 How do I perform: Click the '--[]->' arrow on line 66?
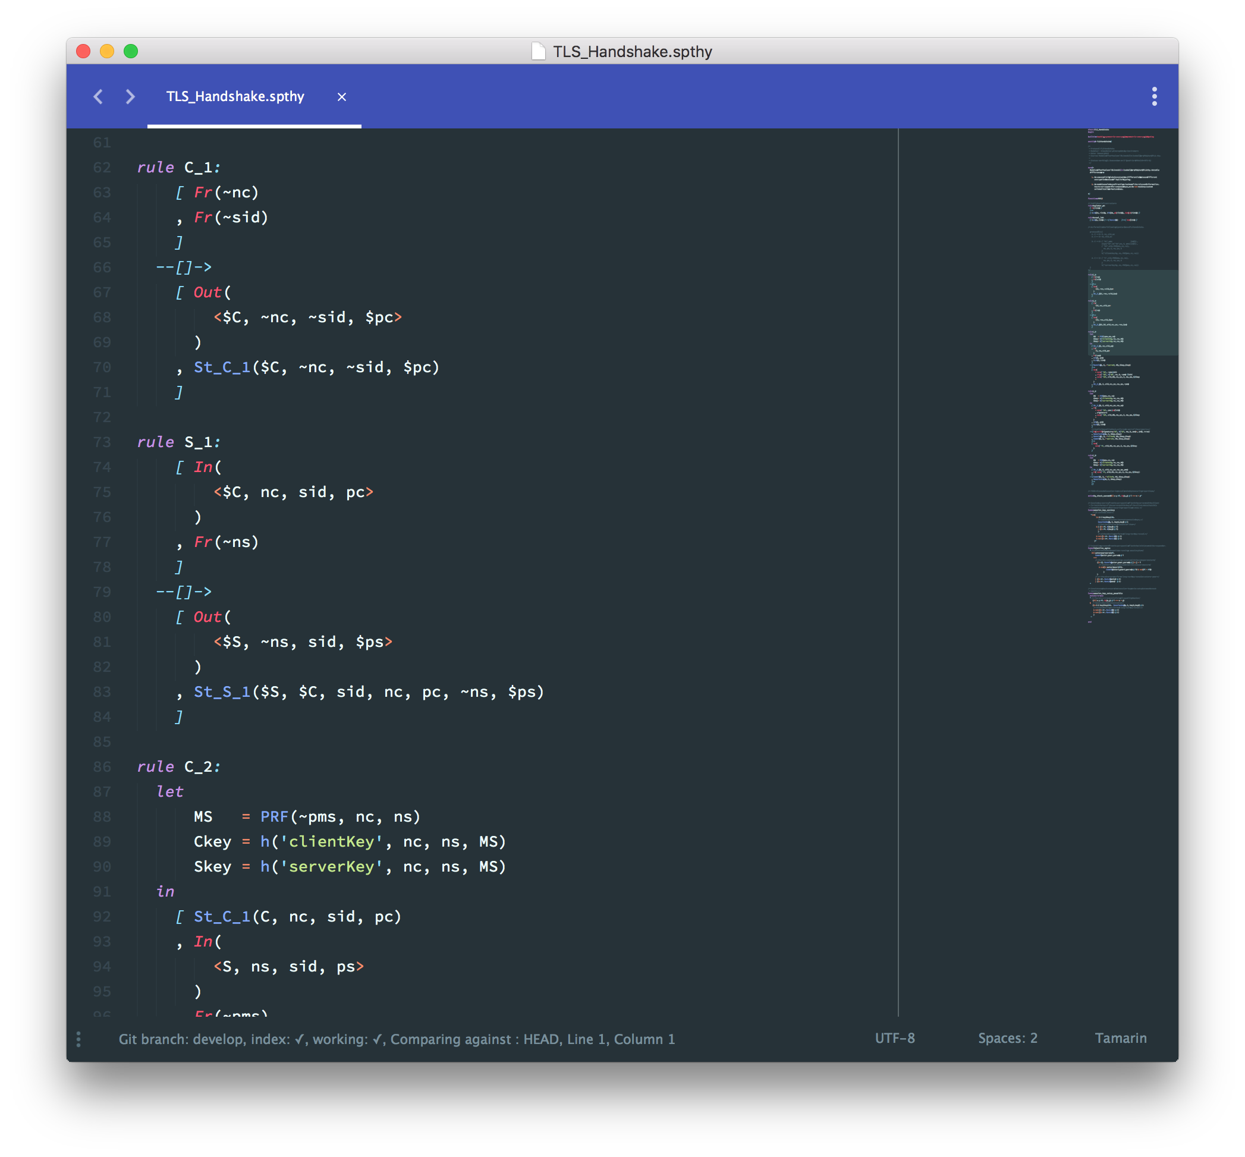184,268
